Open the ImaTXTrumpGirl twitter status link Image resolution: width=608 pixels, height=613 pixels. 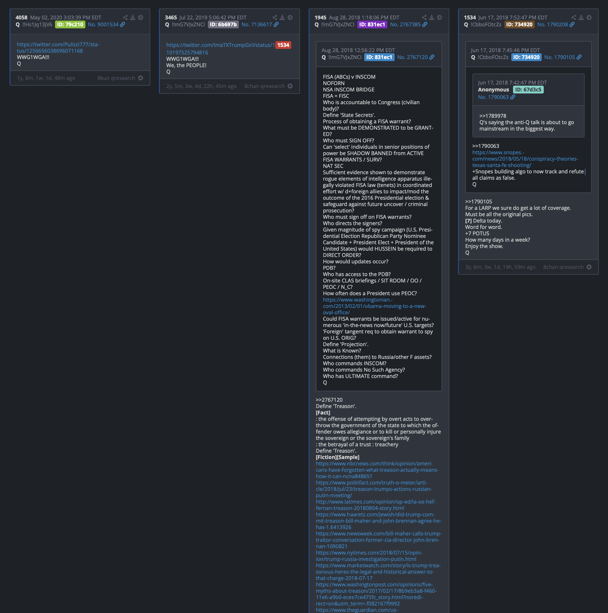221,49
